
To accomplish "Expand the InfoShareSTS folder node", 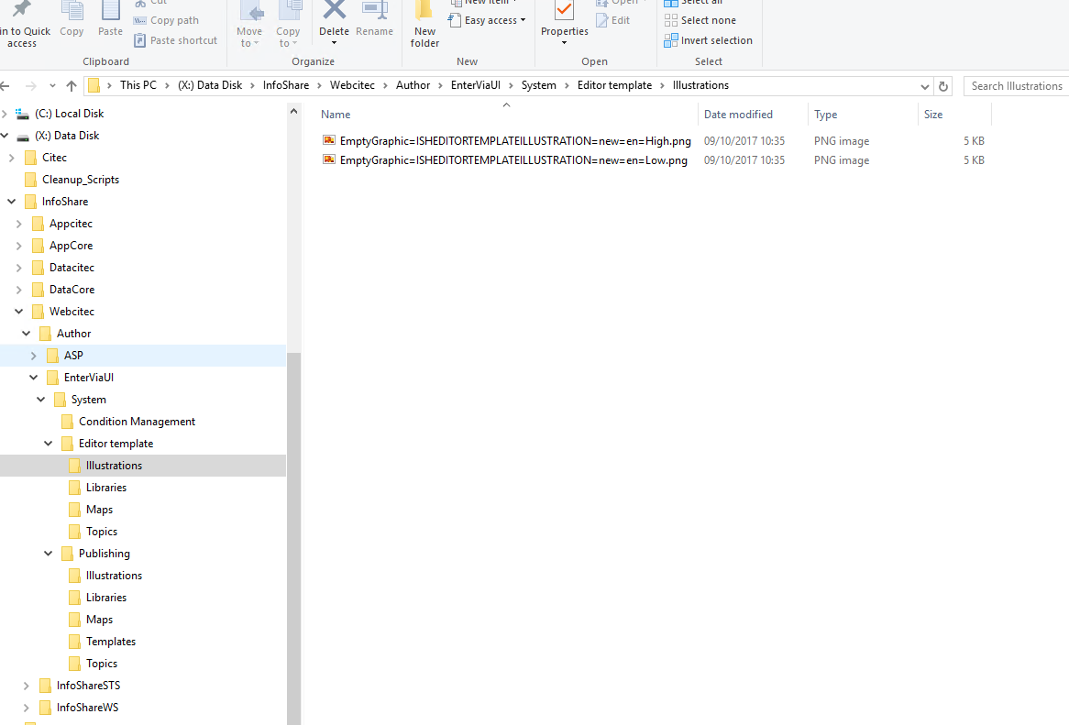I will tap(27, 686).
